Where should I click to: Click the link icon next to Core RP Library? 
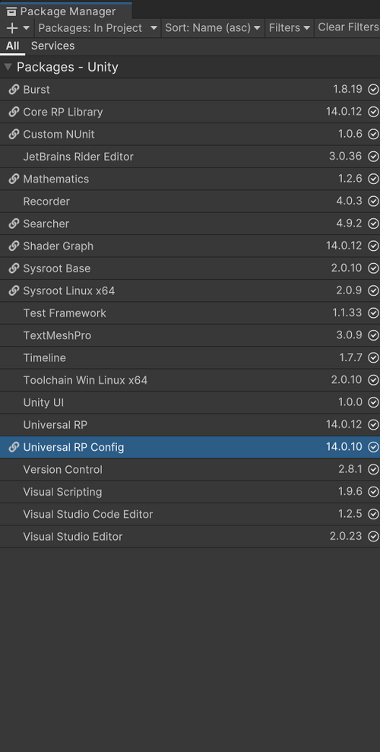[14, 112]
